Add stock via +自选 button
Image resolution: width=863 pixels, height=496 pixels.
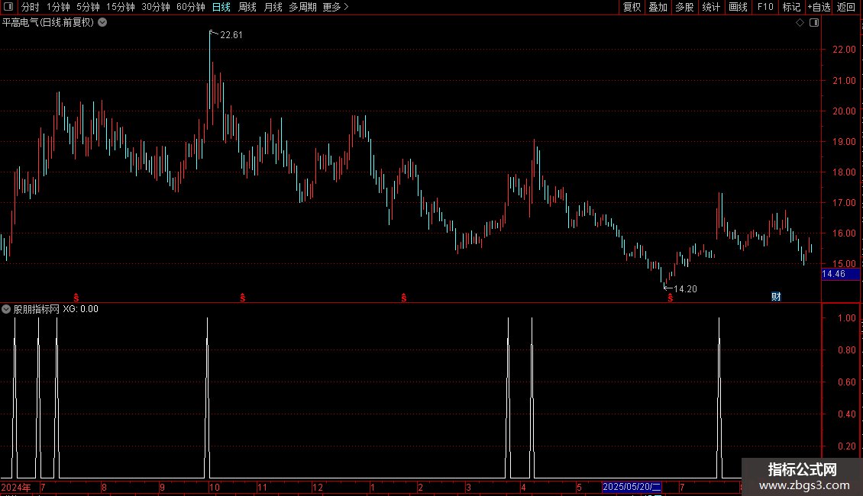[x=819, y=7]
